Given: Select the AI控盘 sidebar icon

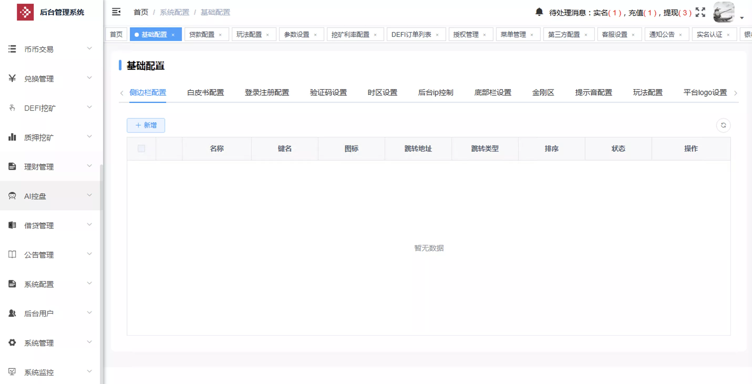Looking at the screenshot, I should [12, 196].
